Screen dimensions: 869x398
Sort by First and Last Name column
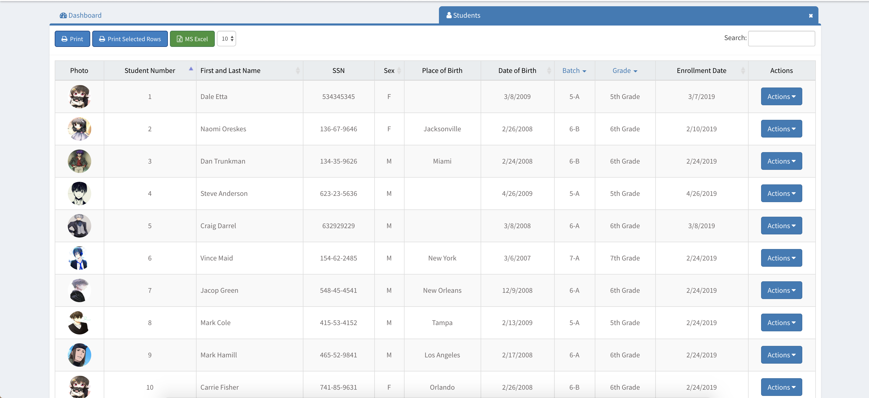pos(250,70)
